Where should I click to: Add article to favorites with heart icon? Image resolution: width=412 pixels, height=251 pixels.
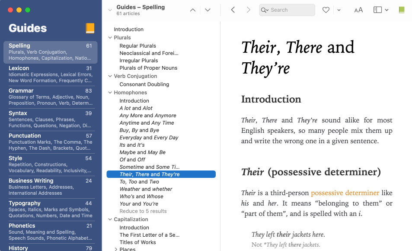(326, 10)
